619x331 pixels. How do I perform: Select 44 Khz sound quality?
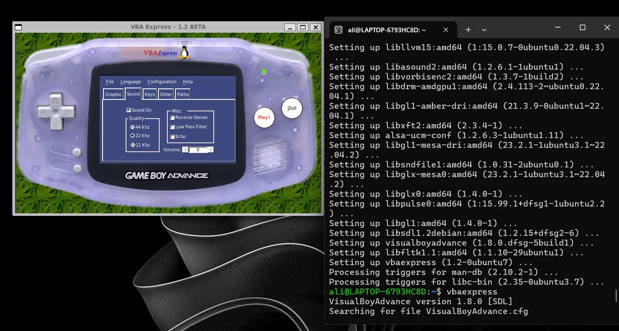point(132,127)
